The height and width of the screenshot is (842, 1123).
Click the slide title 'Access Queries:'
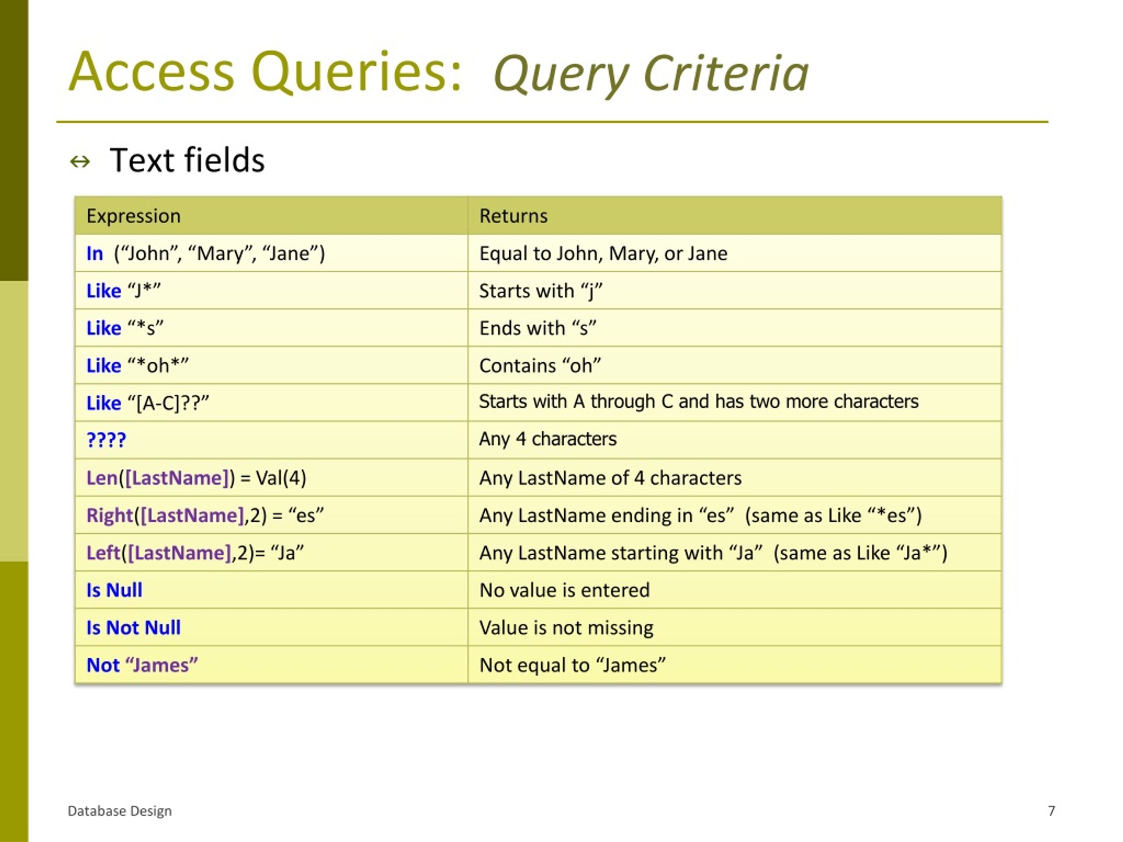click(265, 71)
